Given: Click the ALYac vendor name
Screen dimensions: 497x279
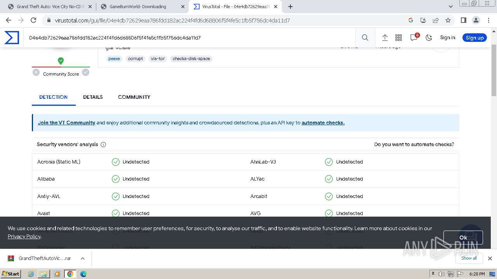Looking at the screenshot, I should click(x=258, y=179).
